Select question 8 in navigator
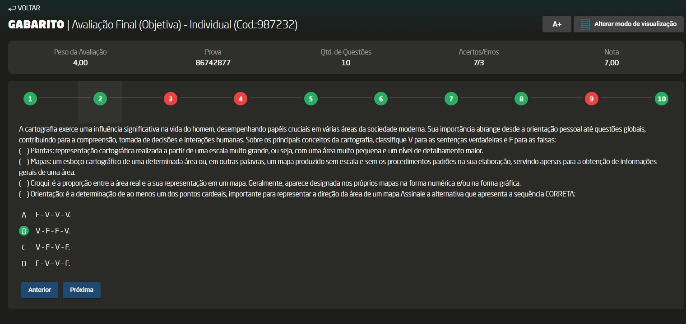 [521, 99]
